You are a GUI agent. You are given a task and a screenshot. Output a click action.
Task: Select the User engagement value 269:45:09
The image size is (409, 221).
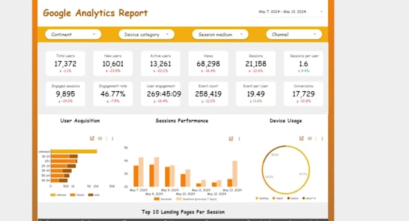click(164, 94)
